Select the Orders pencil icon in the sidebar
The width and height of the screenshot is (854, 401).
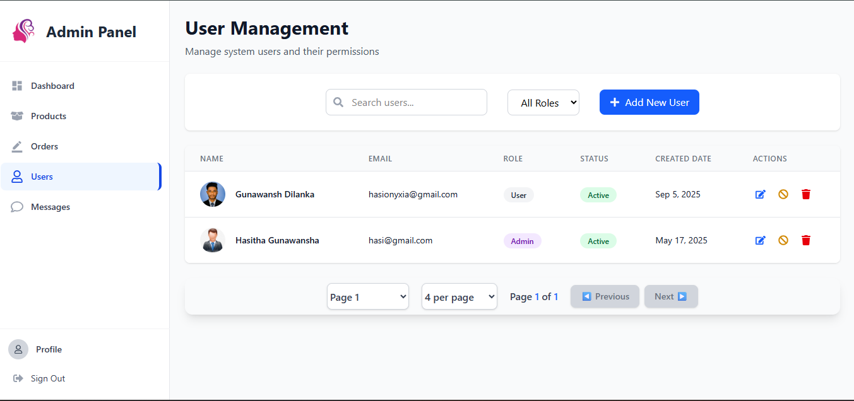pos(16,146)
